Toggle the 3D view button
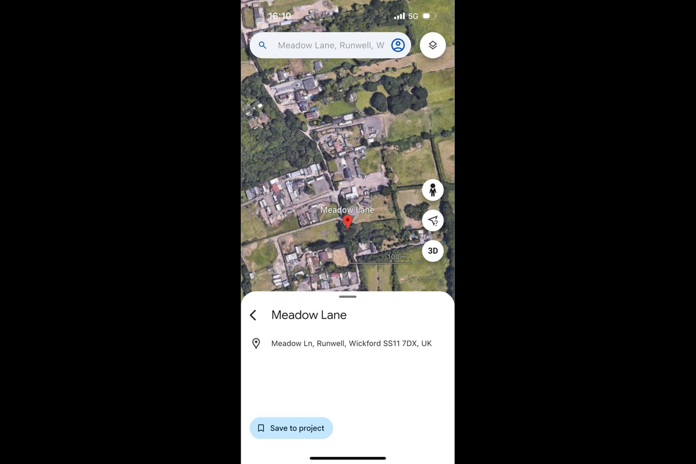The image size is (696, 464). click(433, 251)
